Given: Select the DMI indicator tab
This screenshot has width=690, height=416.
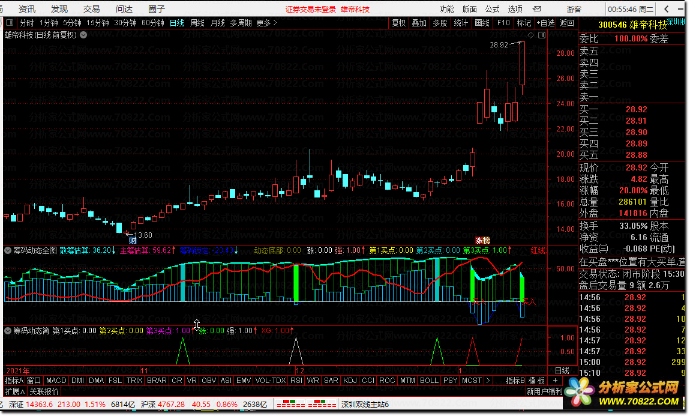Looking at the screenshot, I should [77, 381].
